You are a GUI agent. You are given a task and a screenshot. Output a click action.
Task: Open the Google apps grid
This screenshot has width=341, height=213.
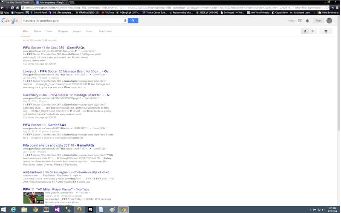coord(300,20)
